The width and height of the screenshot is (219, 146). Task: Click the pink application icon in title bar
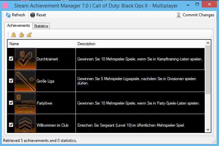tap(5, 6)
